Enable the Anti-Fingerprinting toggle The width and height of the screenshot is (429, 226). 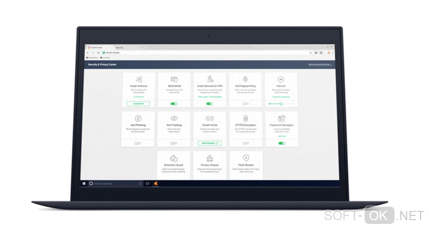click(x=246, y=104)
